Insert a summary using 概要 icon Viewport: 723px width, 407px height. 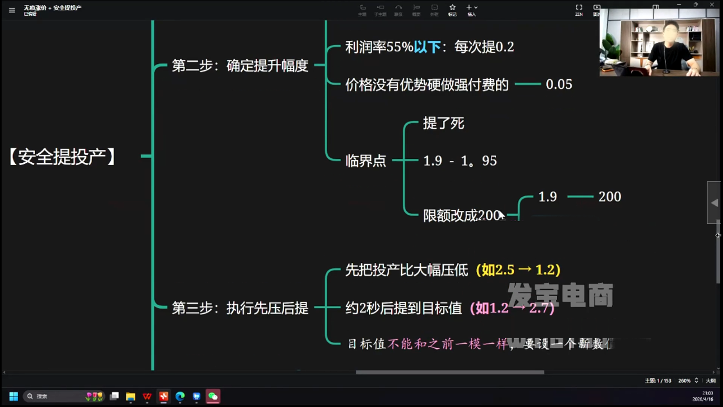(416, 9)
